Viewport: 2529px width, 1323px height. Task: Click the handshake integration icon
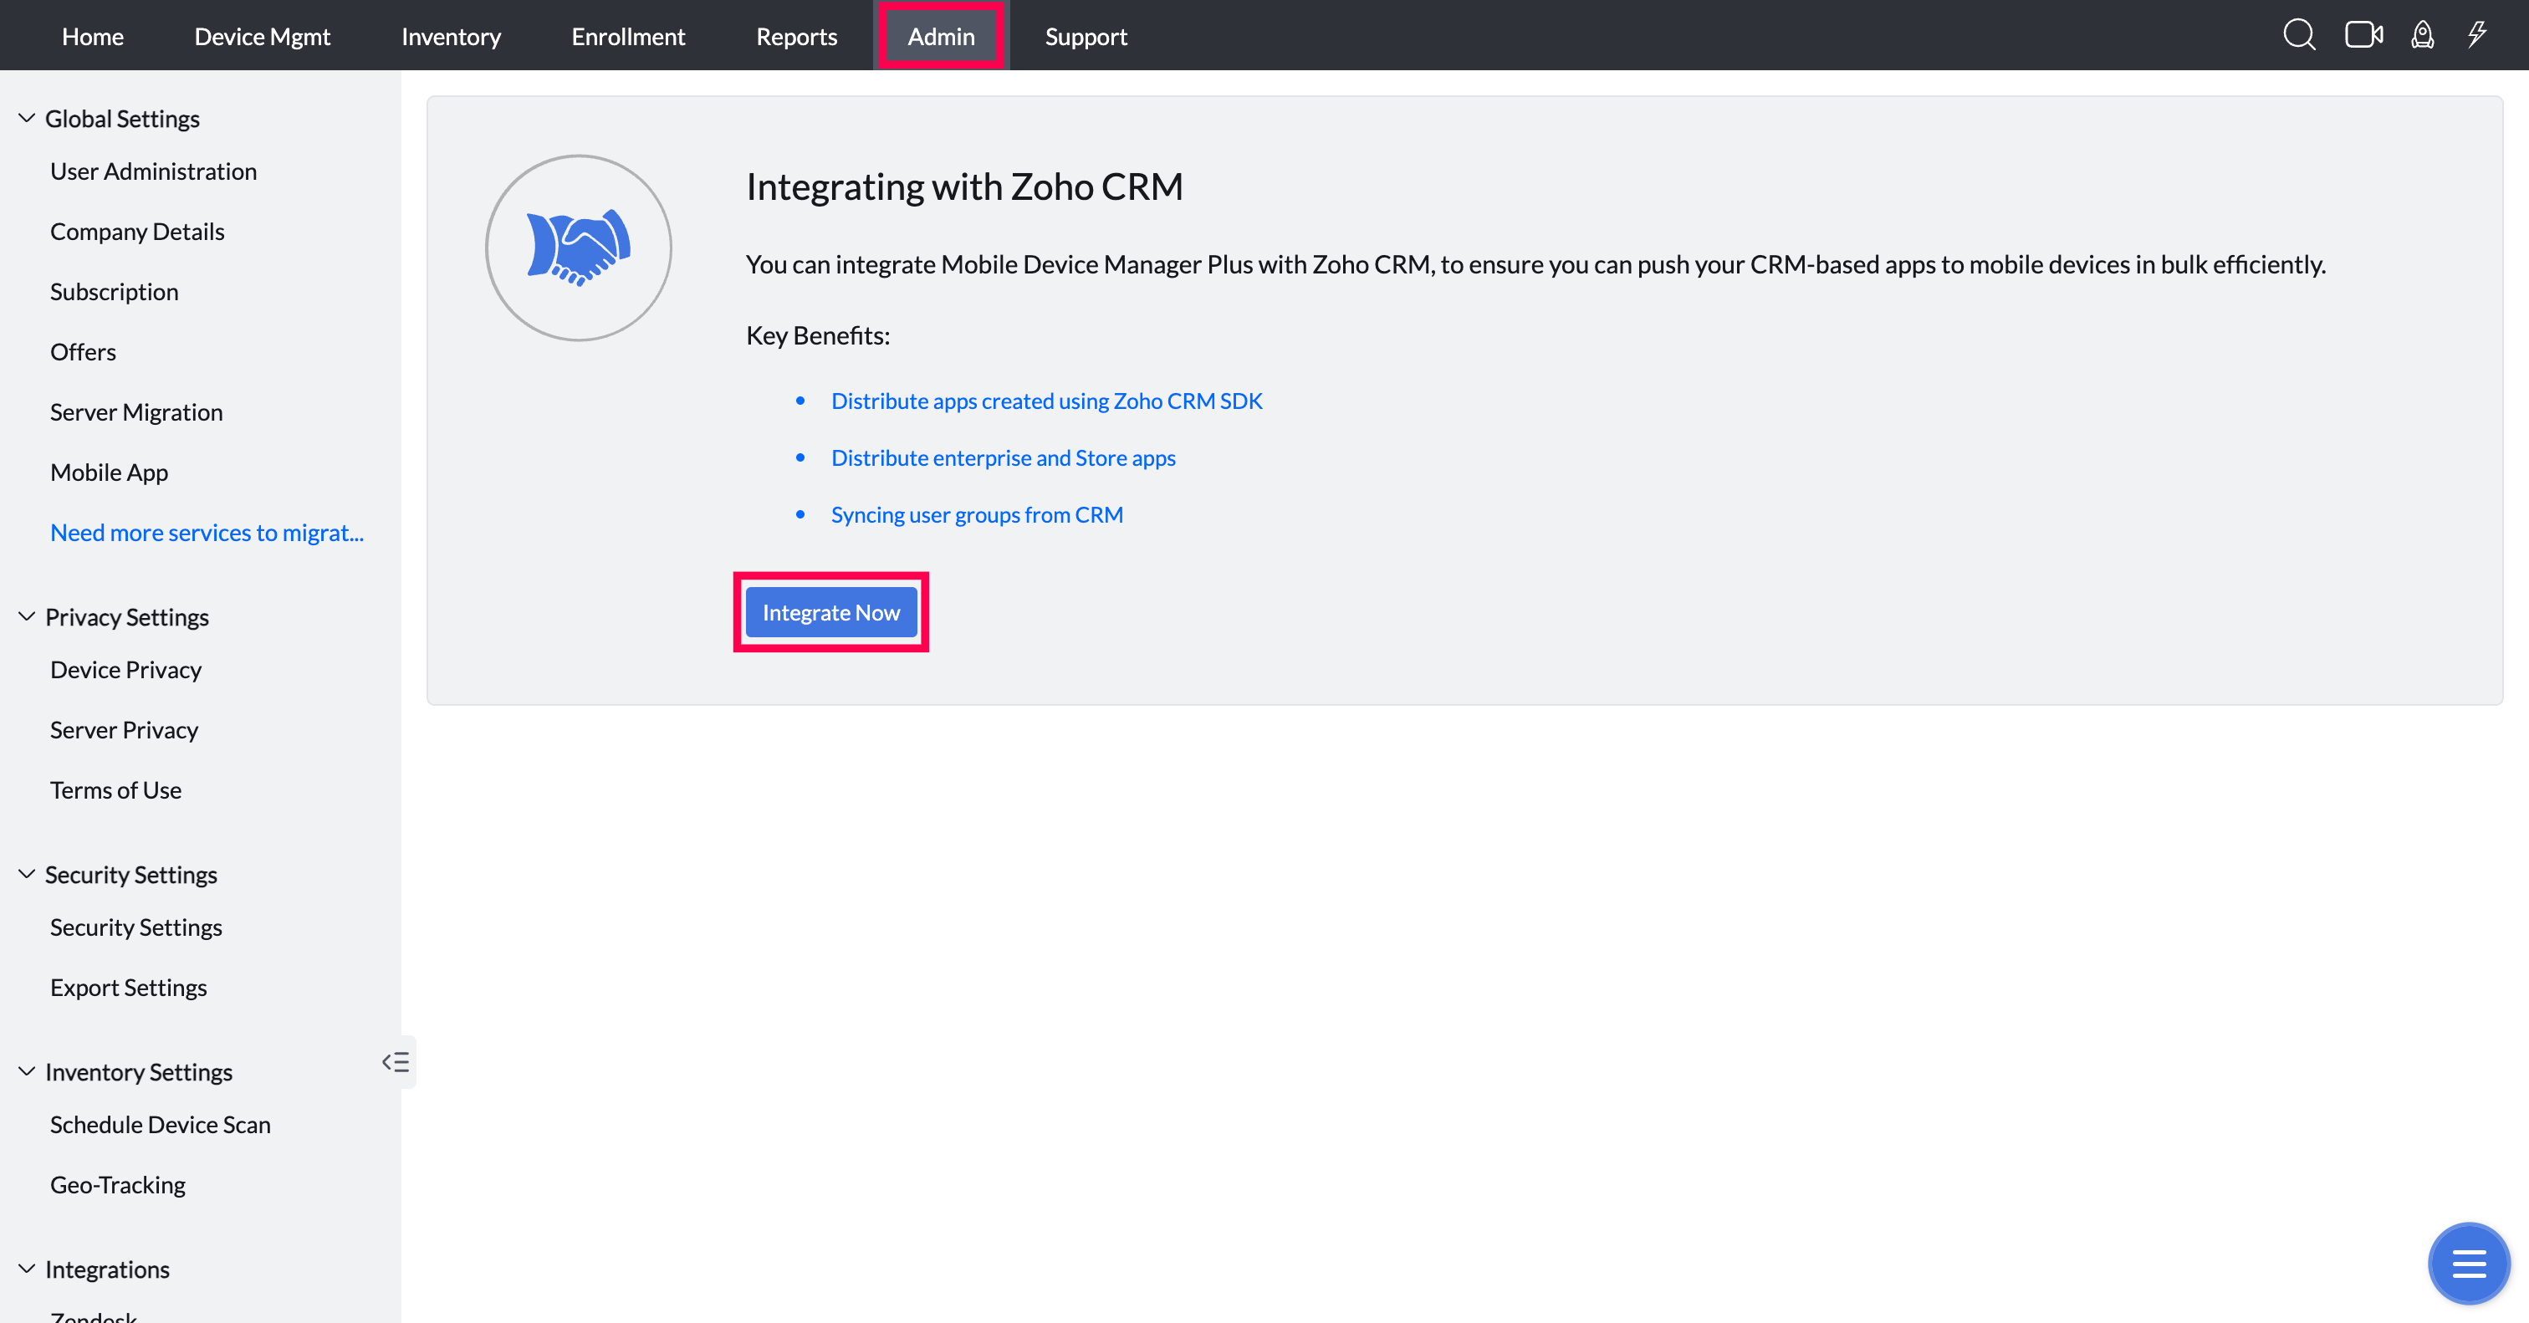(x=578, y=248)
